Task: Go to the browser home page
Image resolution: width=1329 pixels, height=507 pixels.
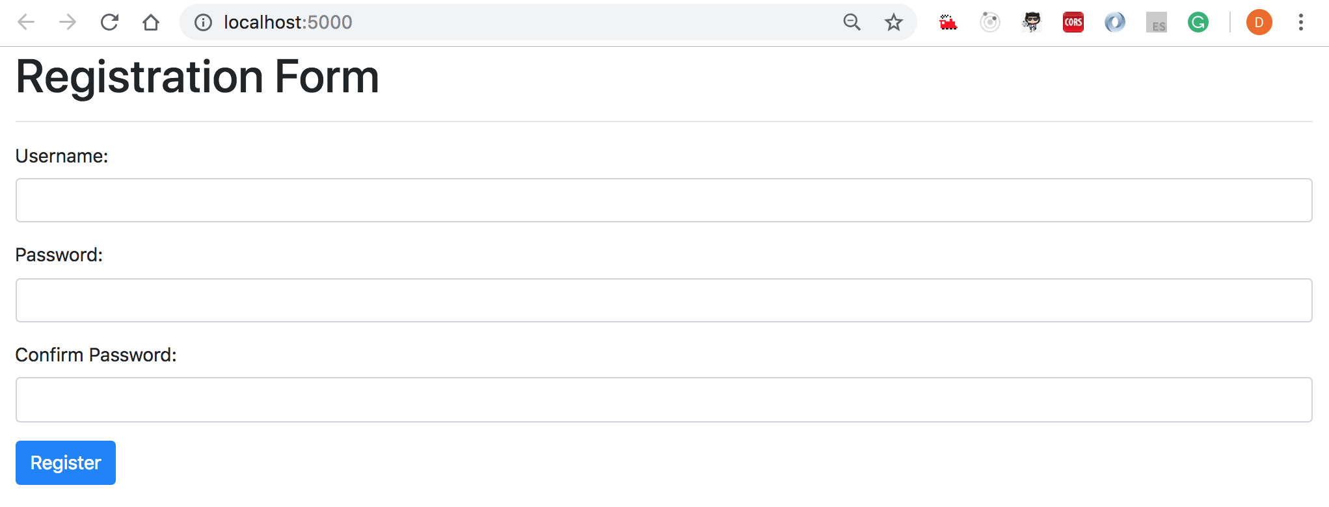Action: [152, 22]
